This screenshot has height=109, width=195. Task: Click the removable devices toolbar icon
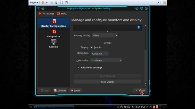56,2
